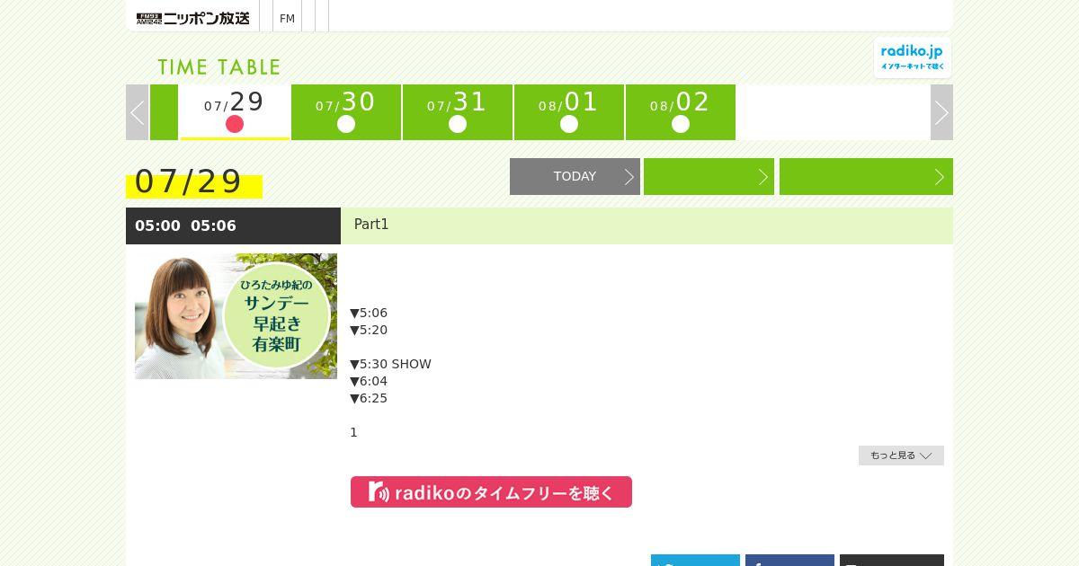Select the 5:06 segment line
Viewport: 1079px width, 566px height.
click(369, 313)
